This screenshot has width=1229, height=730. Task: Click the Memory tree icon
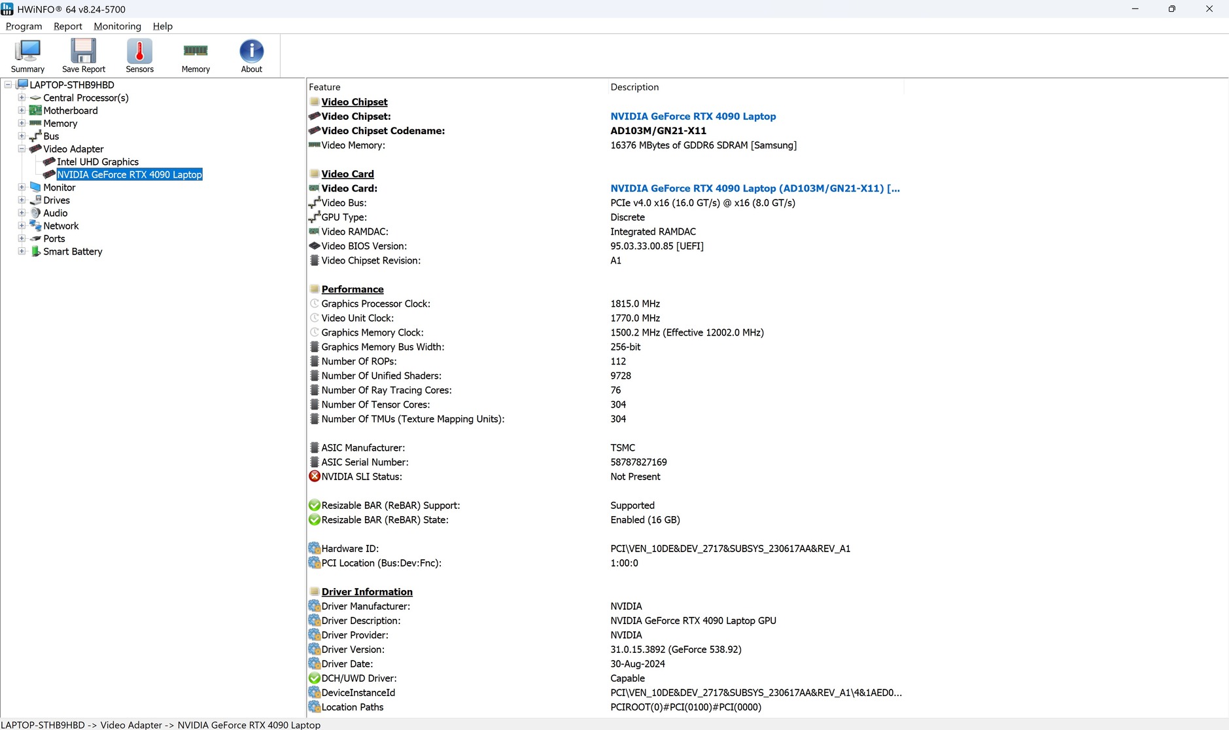[35, 123]
